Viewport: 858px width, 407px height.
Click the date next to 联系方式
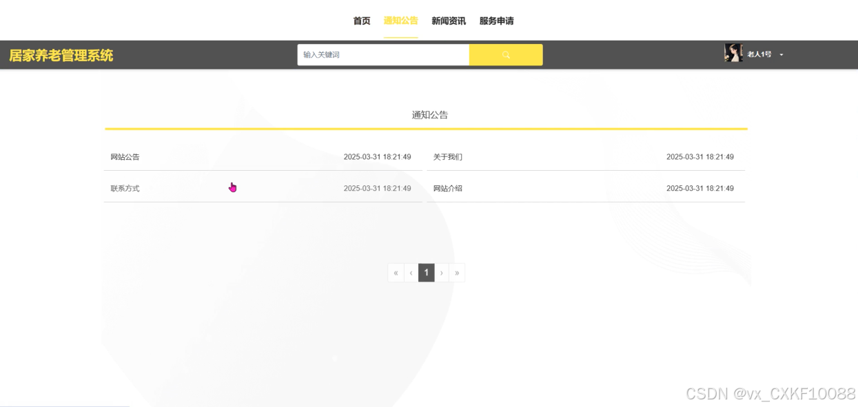tap(378, 188)
